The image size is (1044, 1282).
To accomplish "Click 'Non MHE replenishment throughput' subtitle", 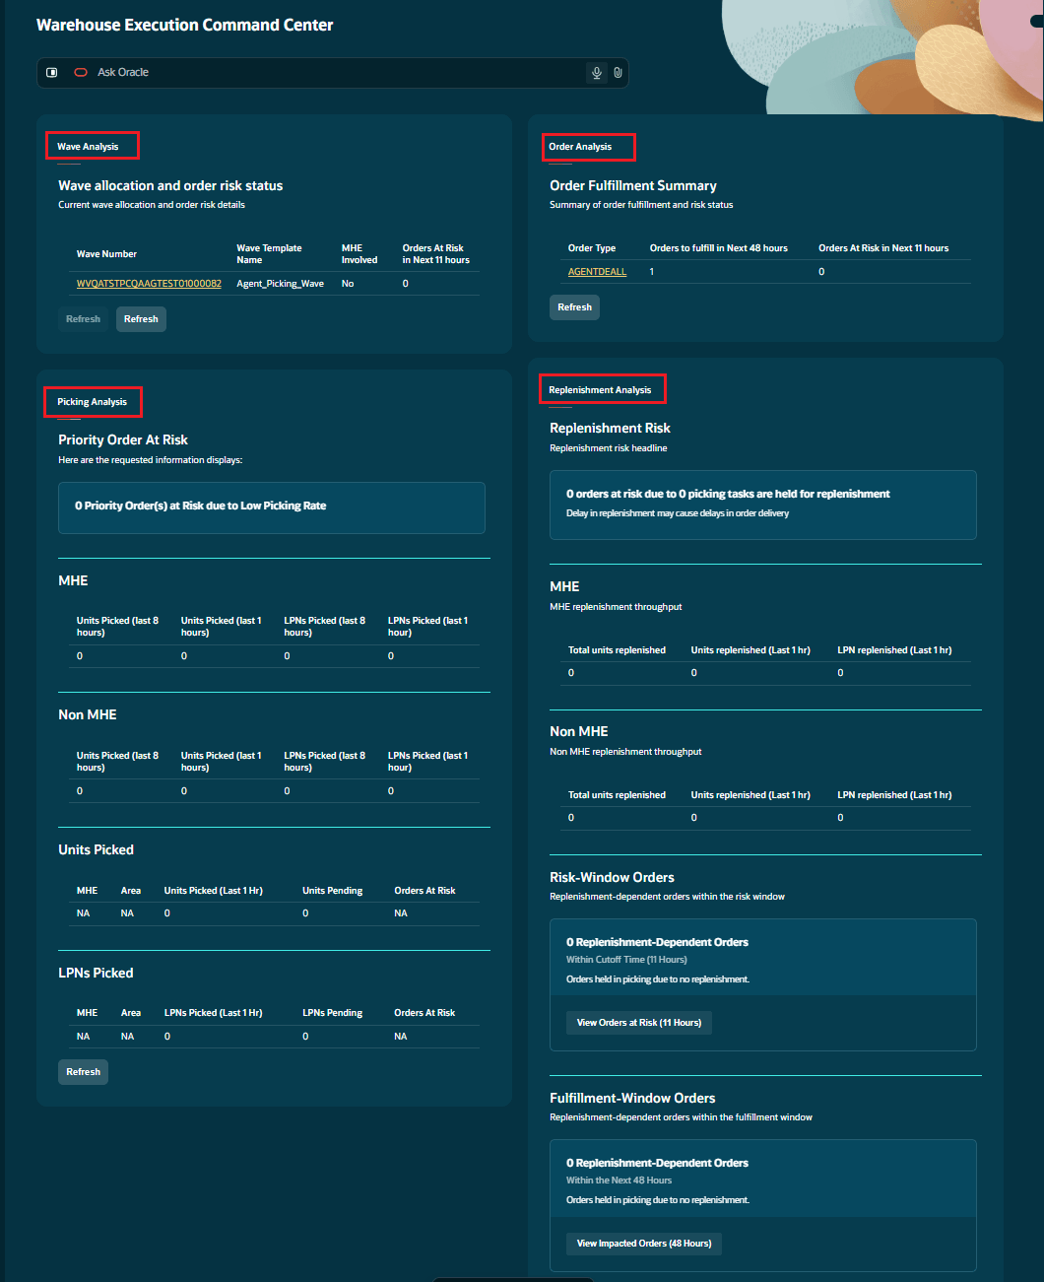I will [625, 752].
